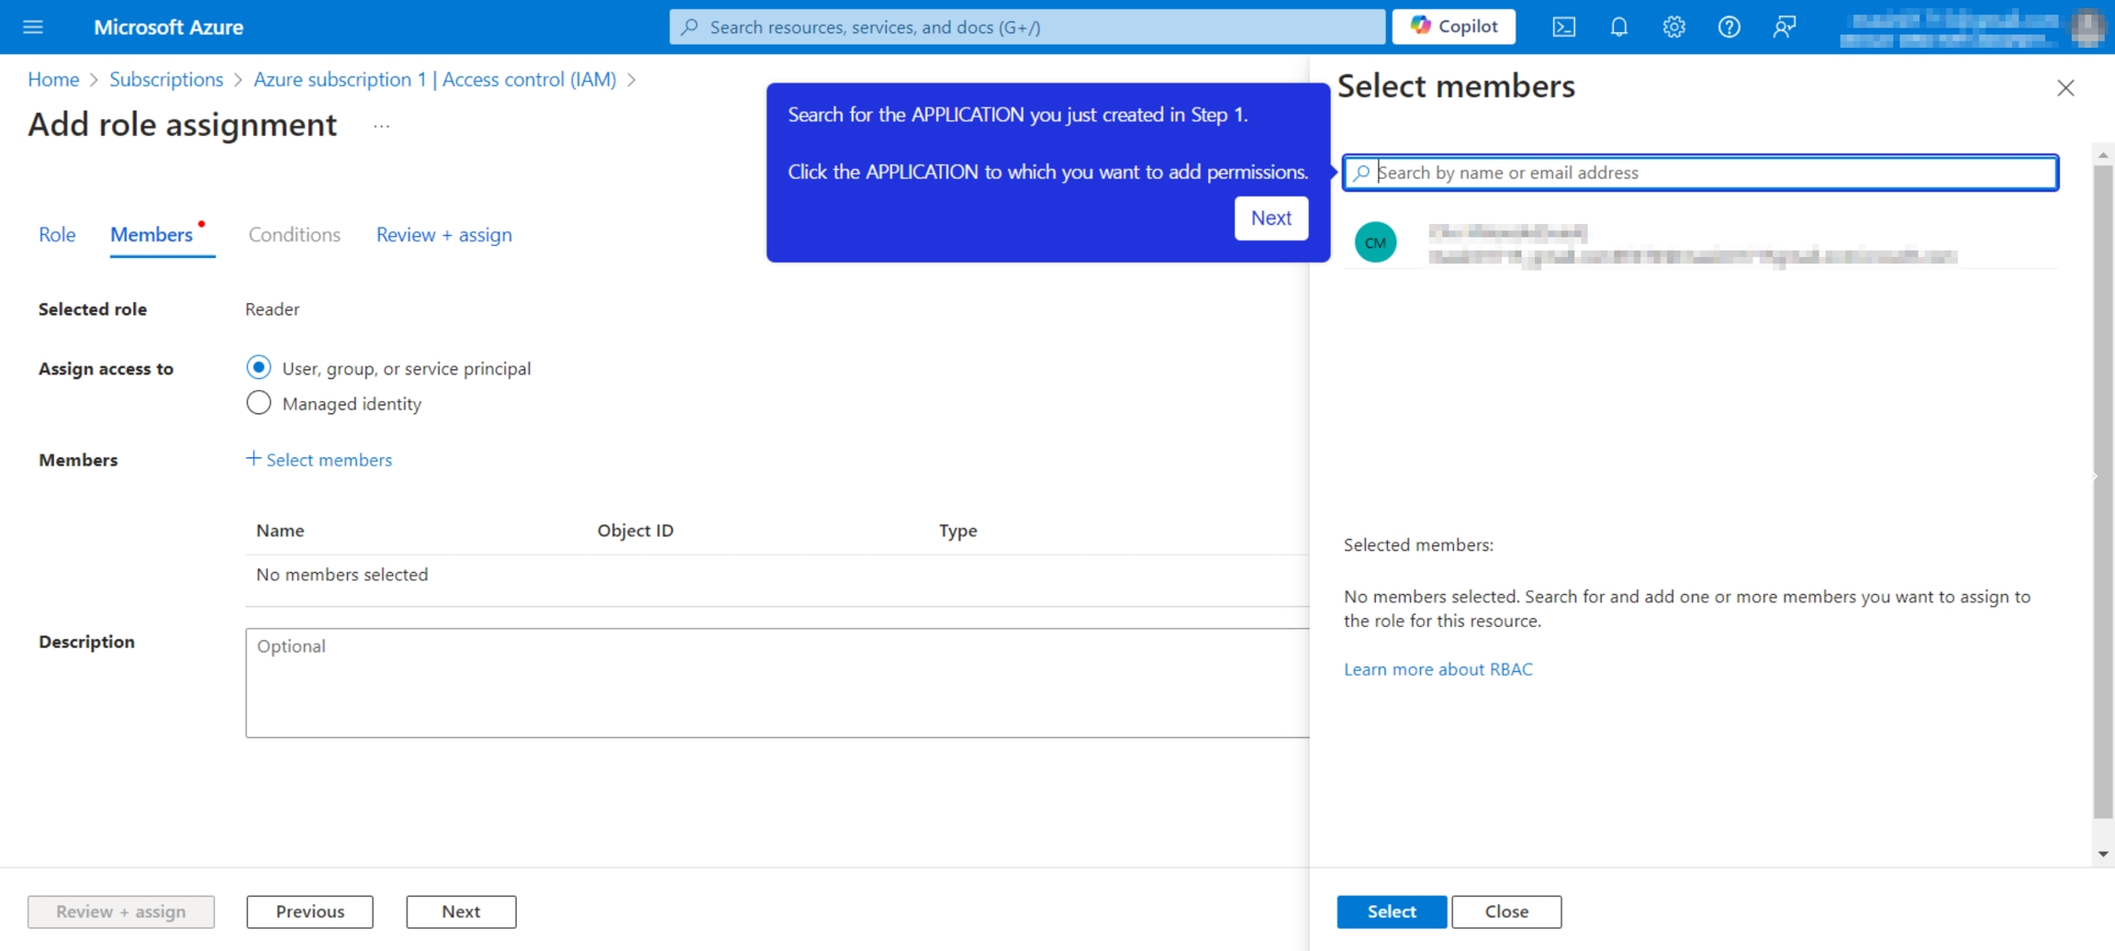
Task: Switch to the Review + assign tab
Action: click(443, 235)
